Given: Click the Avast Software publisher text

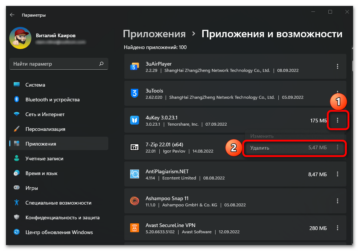Looking at the screenshot, I should point(196,232).
